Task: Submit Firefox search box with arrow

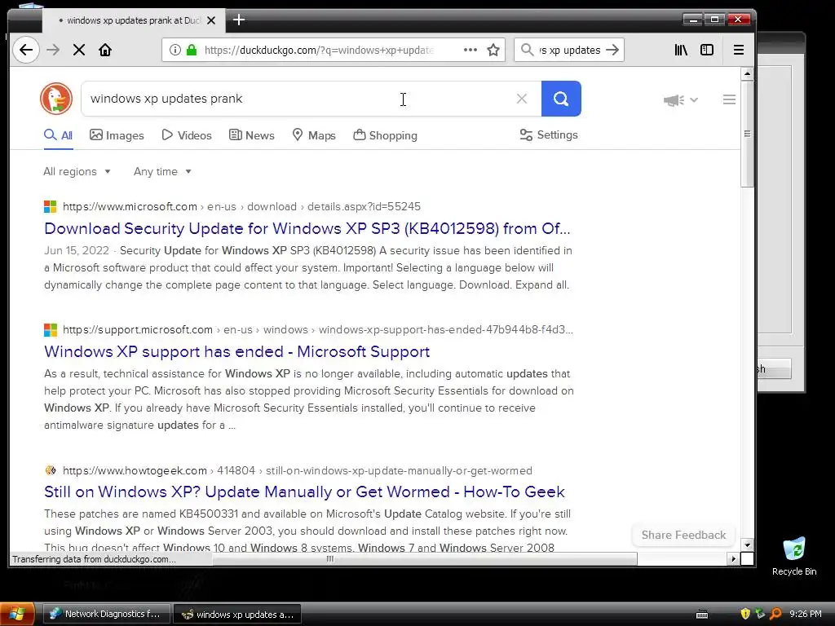Action: click(613, 50)
